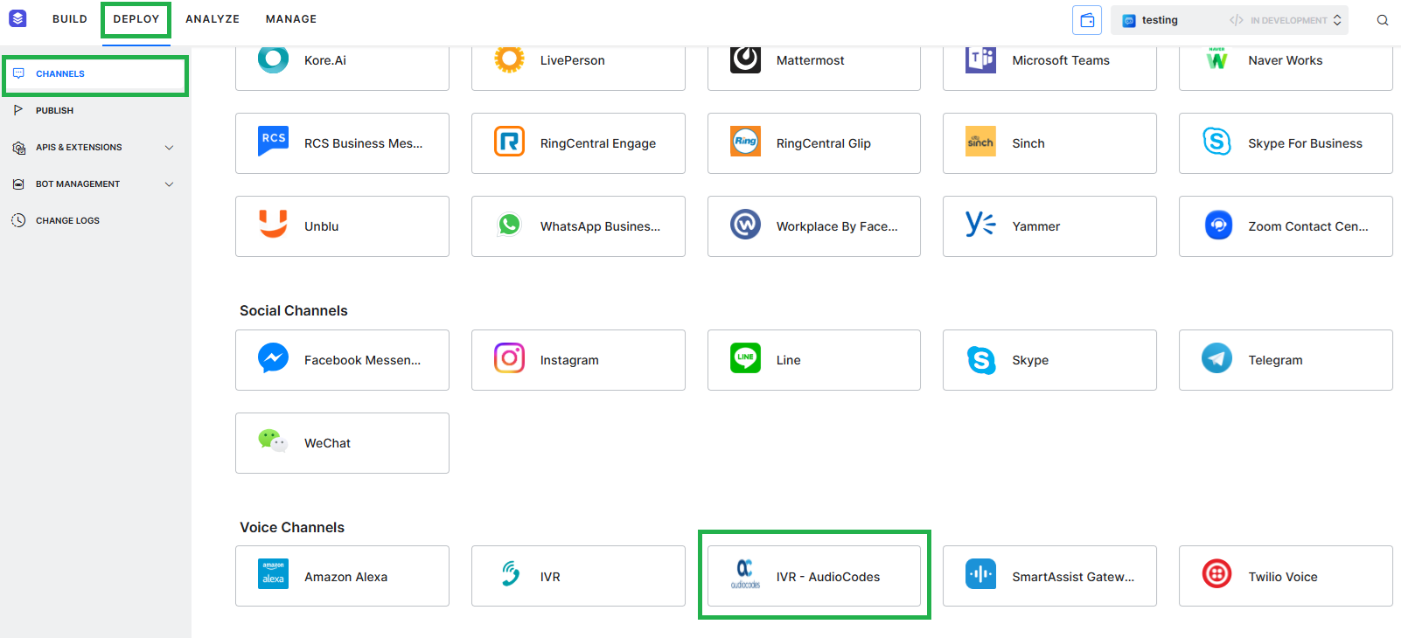Open the Instagram channel icon
This screenshot has height=638, width=1401.
[x=509, y=358]
